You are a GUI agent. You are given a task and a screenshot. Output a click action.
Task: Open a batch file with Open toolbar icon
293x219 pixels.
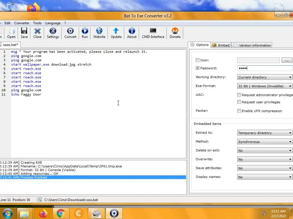click(x=11, y=33)
